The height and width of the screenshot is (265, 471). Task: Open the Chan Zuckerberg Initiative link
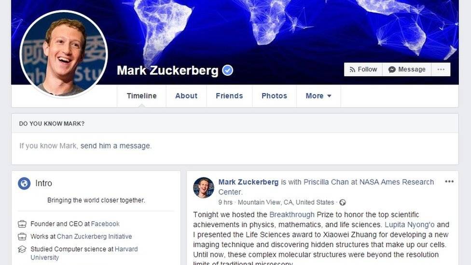(94, 237)
